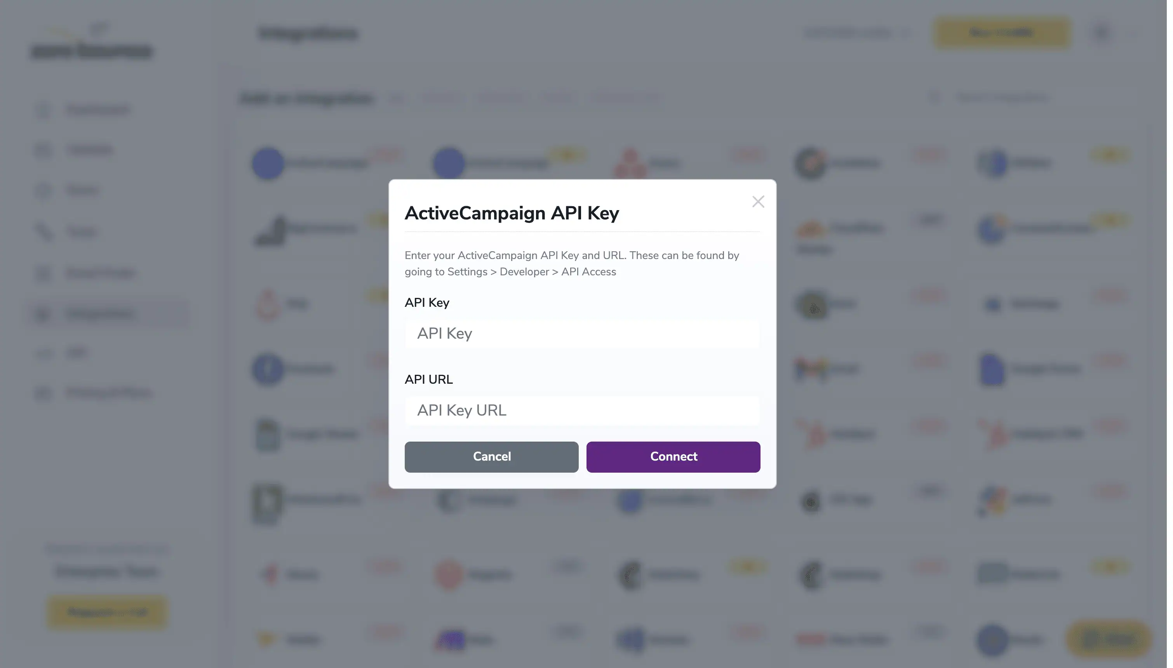This screenshot has height=668, width=1173.
Task: Click the magnifier icon beside the search box
Action: click(x=933, y=97)
